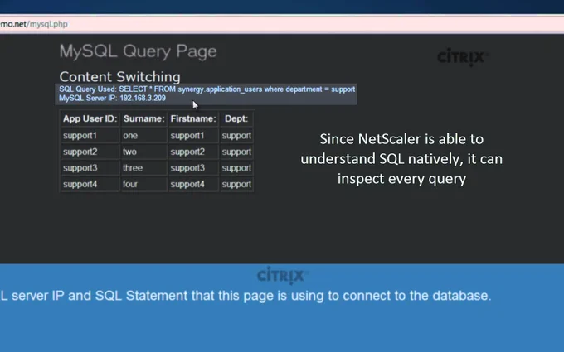Click the caption about SQL Statement and database

coord(246,296)
